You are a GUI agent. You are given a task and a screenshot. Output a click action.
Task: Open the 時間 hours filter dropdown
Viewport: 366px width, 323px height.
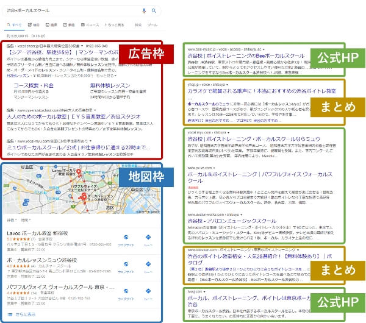tap(26, 220)
